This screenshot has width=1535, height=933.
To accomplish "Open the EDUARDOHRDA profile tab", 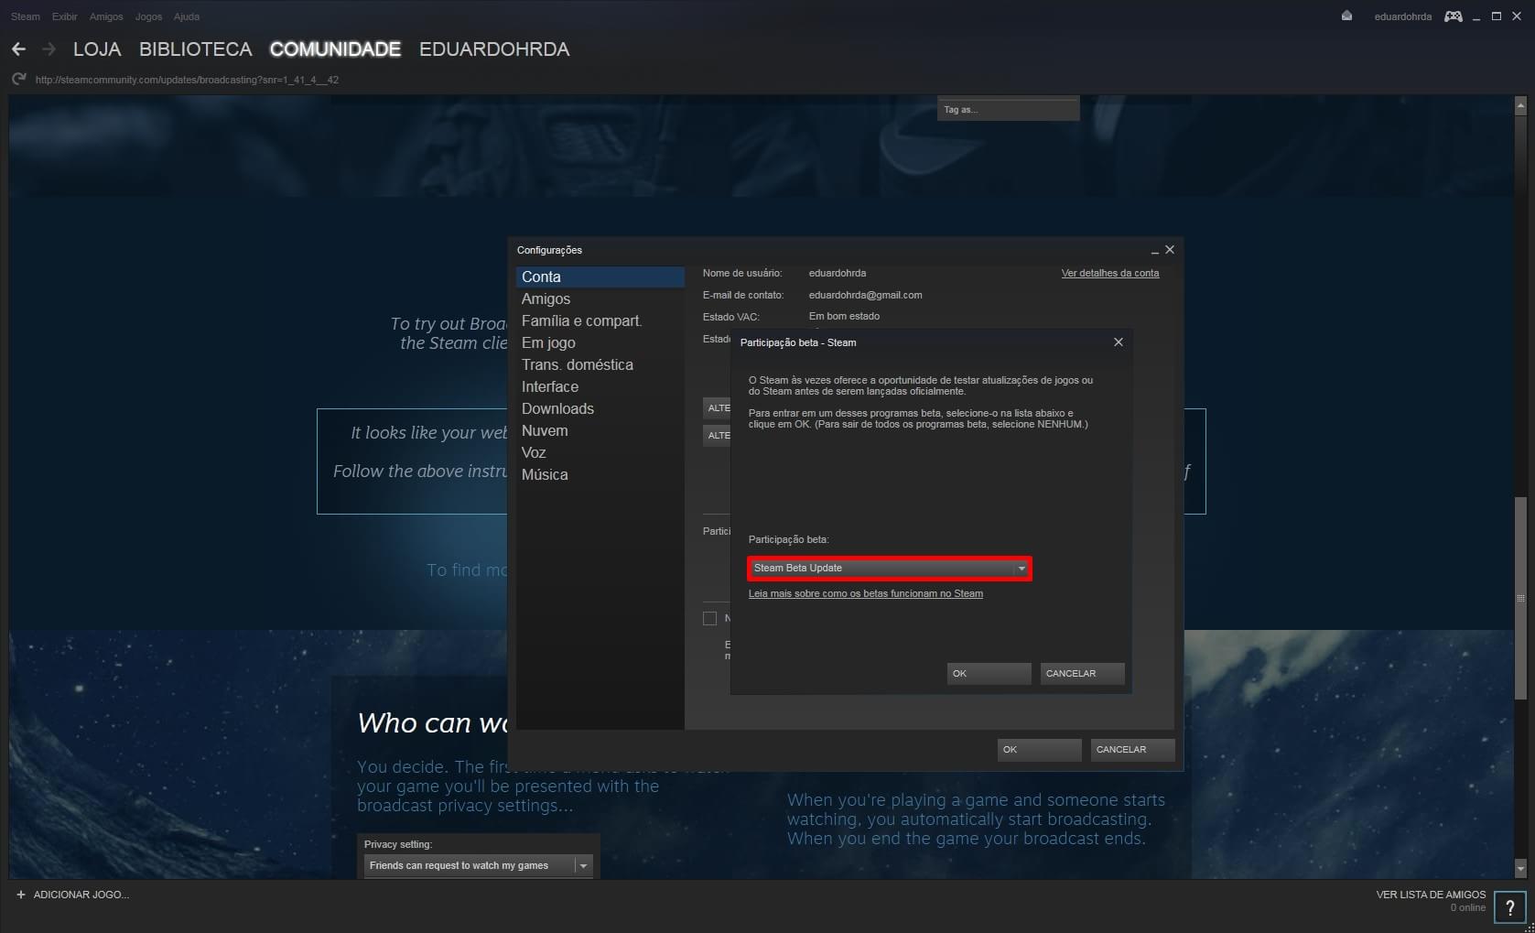I will pyautogui.click(x=494, y=49).
